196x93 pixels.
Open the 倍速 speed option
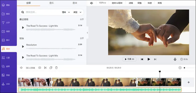(150, 3)
